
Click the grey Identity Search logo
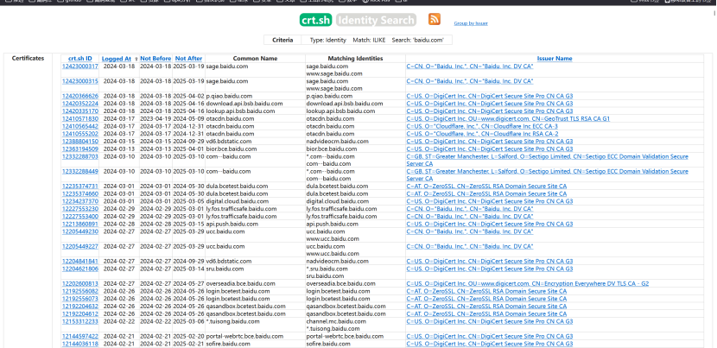click(x=376, y=20)
